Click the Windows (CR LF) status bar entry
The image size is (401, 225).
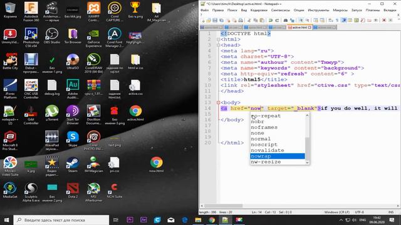pos(336,212)
